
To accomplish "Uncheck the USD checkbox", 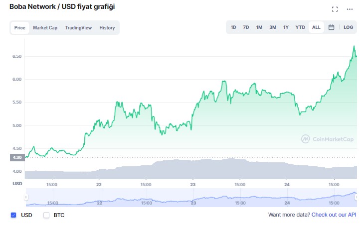I will (13, 215).
